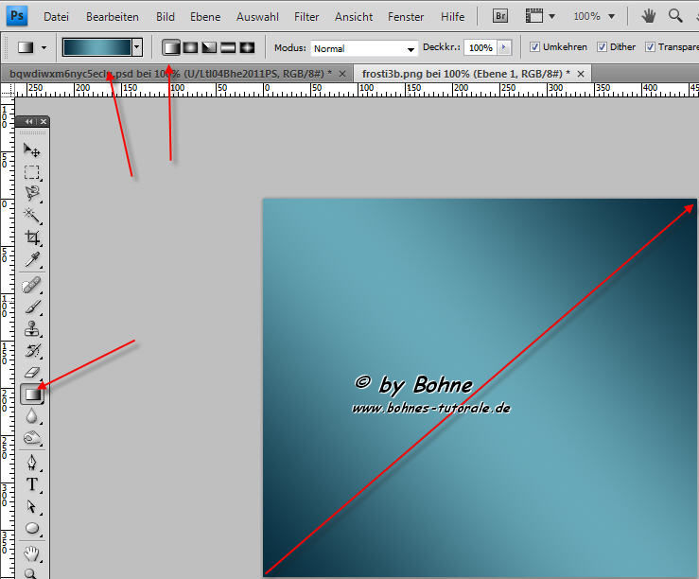Select the Clone Stamp tool
The image size is (699, 579).
coord(32,329)
